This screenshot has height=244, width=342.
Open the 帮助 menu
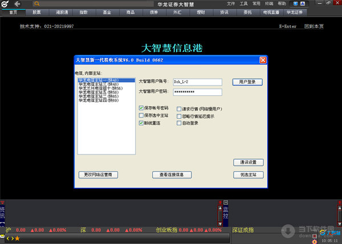[282, 4]
